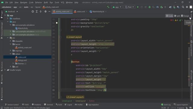Open the Structure side tab

point(2,66)
